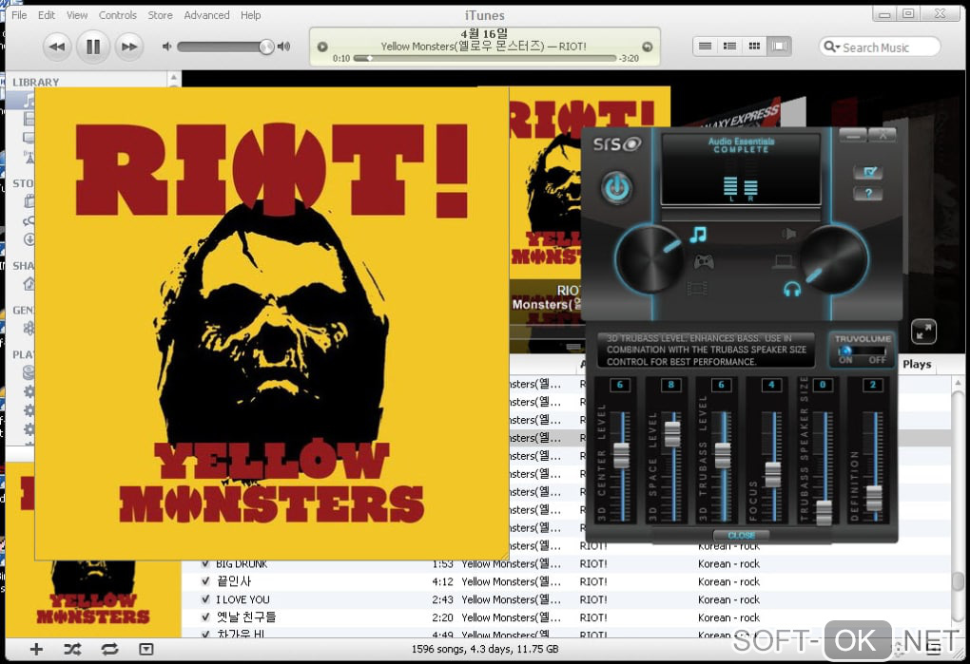Switch to song list view
The height and width of the screenshot is (664, 970).
pyautogui.click(x=705, y=47)
